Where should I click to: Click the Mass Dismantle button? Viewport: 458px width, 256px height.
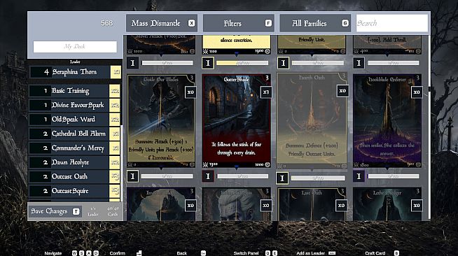tap(162, 23)
